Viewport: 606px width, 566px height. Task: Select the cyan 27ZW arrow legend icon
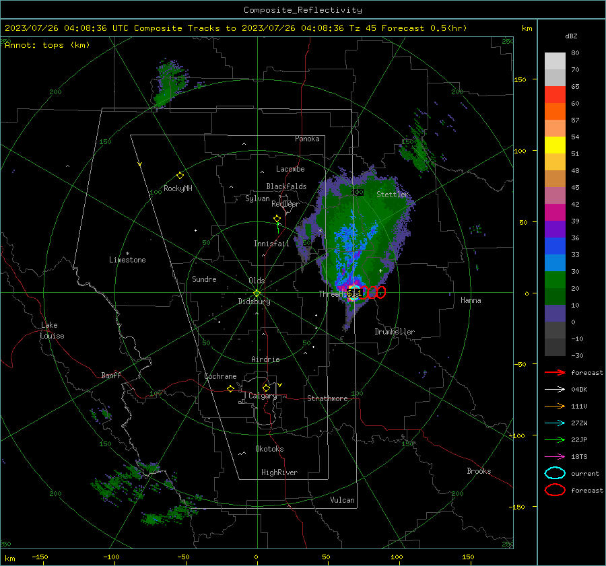coord(555,423)
